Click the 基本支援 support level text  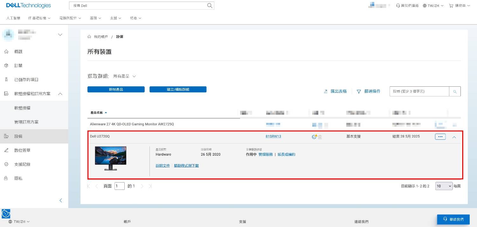click(354, 137)
